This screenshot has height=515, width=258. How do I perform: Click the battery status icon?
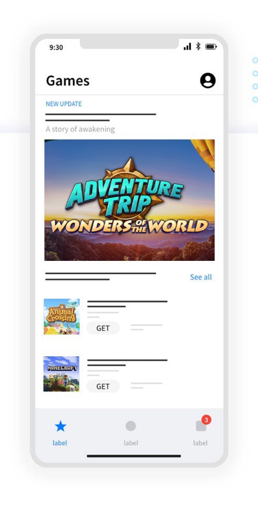point(211,47)
